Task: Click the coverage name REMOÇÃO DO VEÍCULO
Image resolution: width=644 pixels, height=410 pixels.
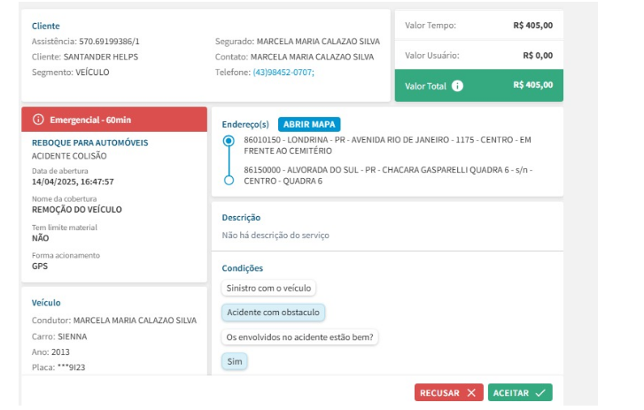Action: (77, 210)
